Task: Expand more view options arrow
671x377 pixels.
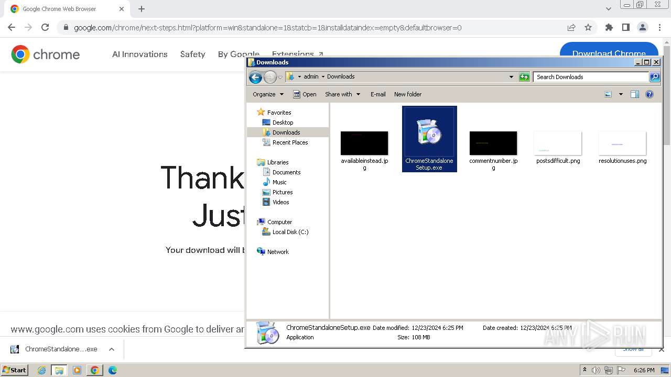Action: point(621,94)
